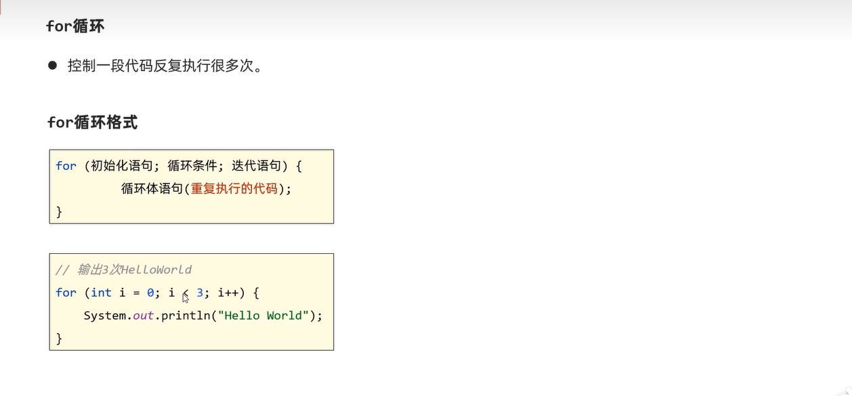Screen dimensions: 852x396
Task: Click the for keyword in the format box
Action: point(65,165)
